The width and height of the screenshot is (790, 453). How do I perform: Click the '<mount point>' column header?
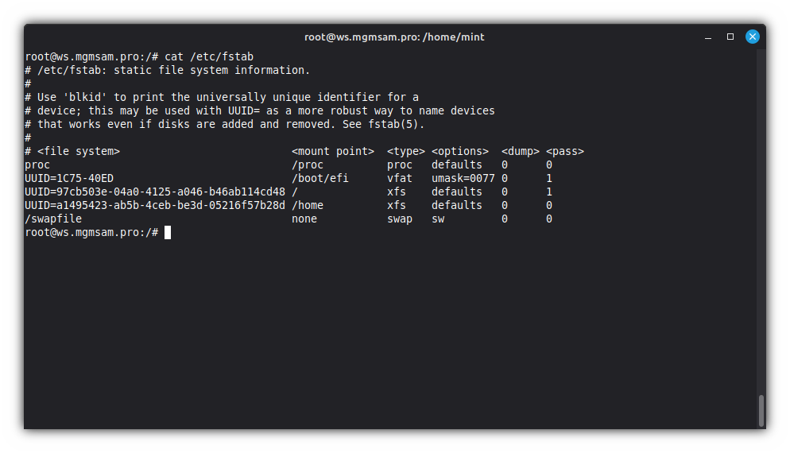coord(332,151)
